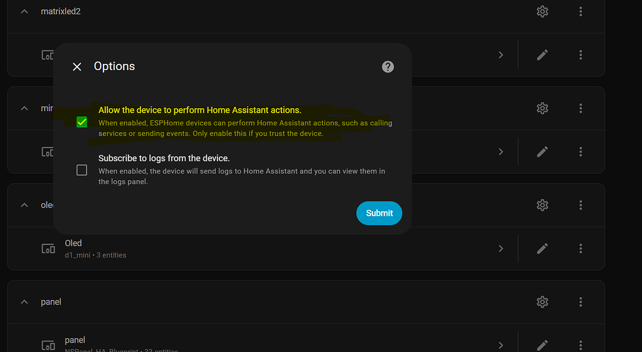Viewport: 642px width, 352px height.
Task: Collapse the panel section chevron
Action: point(24,302)
